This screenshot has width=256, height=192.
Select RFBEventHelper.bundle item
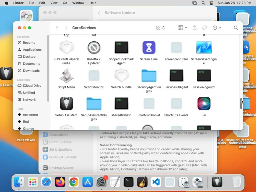pyautogui.click(x=66, y=47)
